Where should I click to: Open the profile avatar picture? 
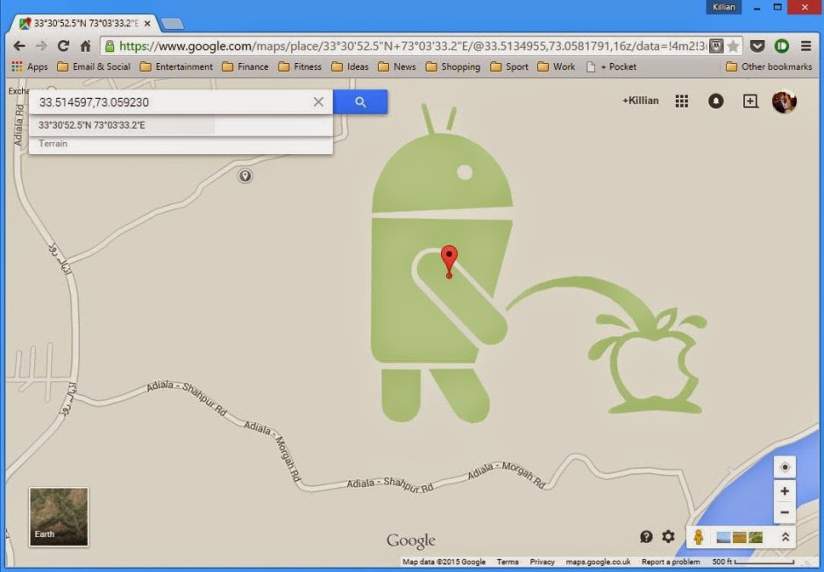click(784, 102)
